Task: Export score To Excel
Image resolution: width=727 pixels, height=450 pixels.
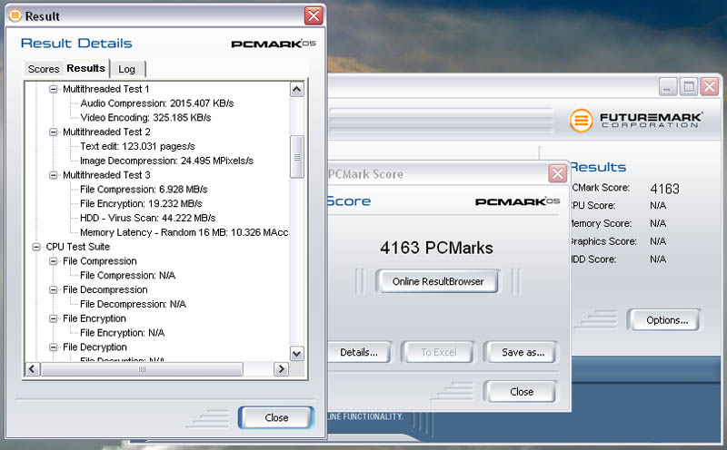Action: pyautogui.click(x=439, y=352)
